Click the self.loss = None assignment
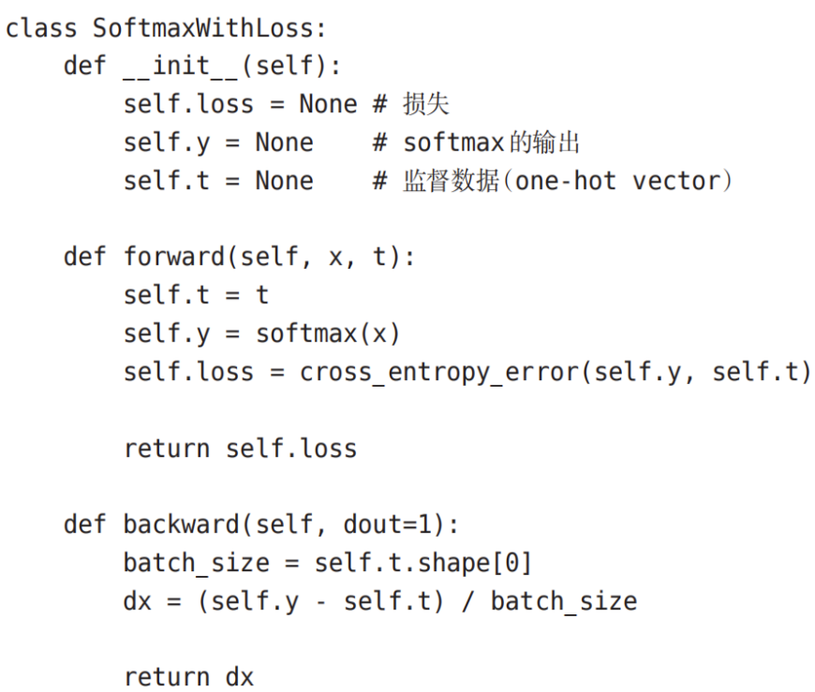 (x=240, y=104)
